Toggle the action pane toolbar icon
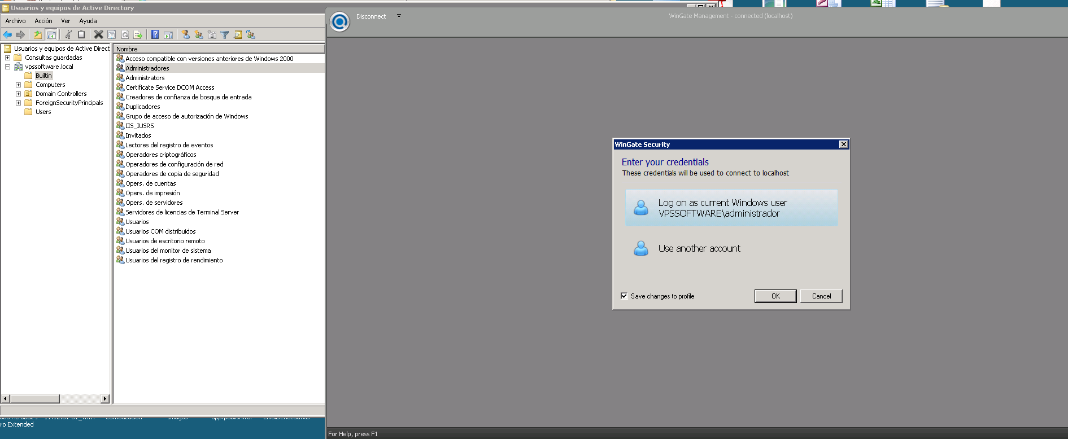 point(168,35)
